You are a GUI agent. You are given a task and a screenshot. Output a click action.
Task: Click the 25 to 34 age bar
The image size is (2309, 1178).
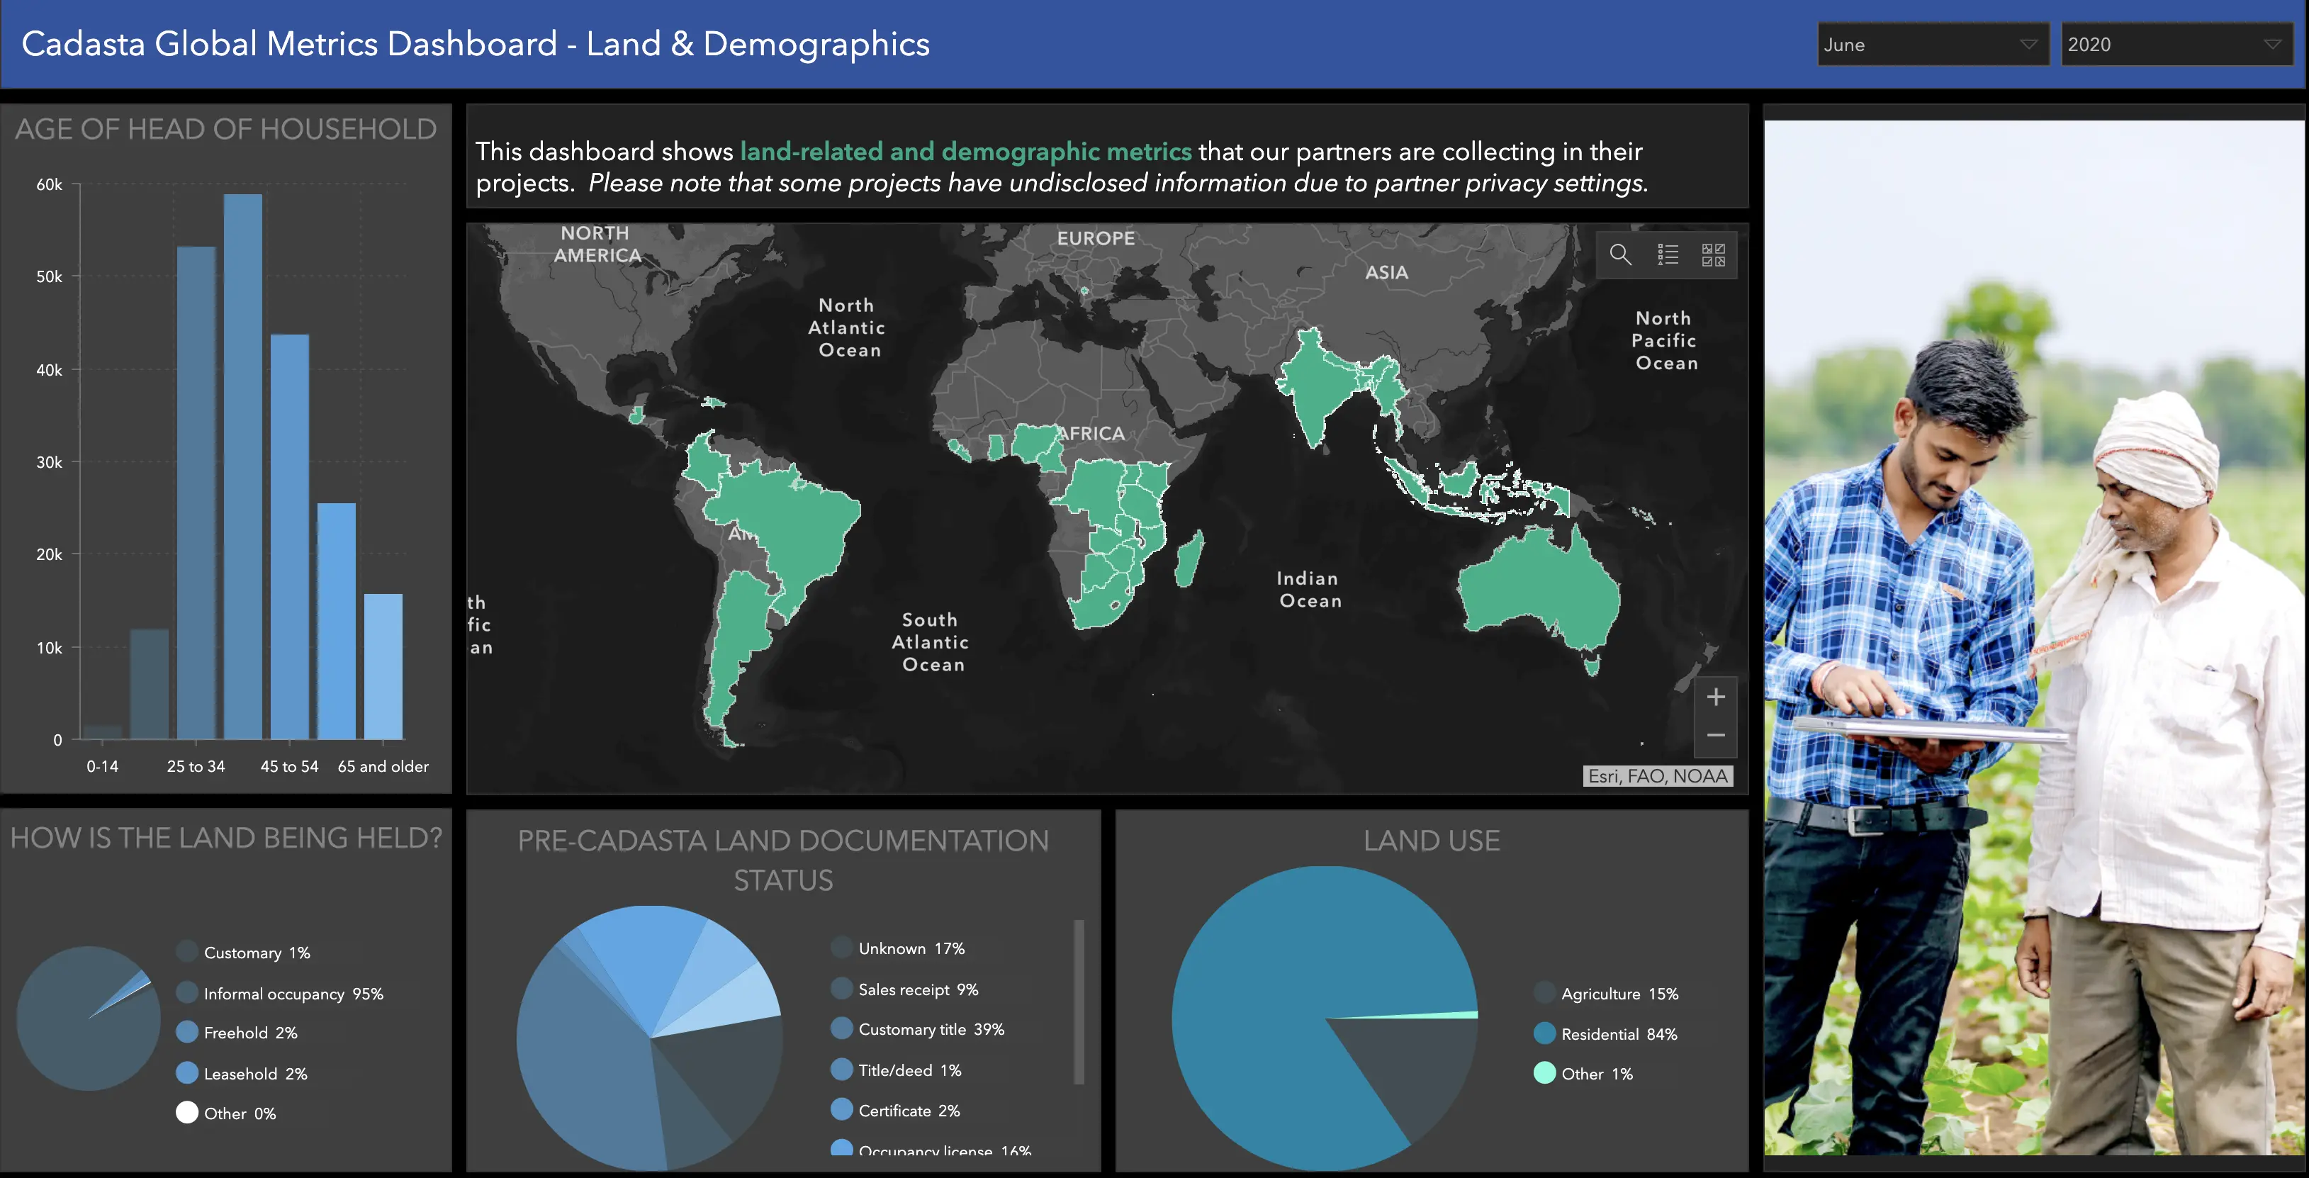196,492
